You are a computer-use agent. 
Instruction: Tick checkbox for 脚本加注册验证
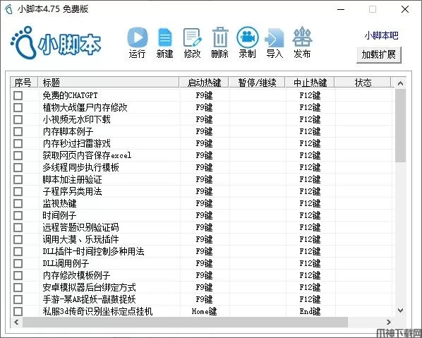click(18, 179)
